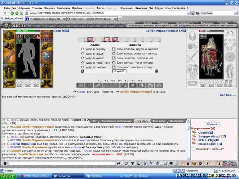
Task: Open the dropdown arrow beside the up-navigation arrow
Action: coord(8,13)
